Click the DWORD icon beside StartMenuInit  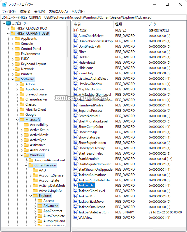[76, 159]
